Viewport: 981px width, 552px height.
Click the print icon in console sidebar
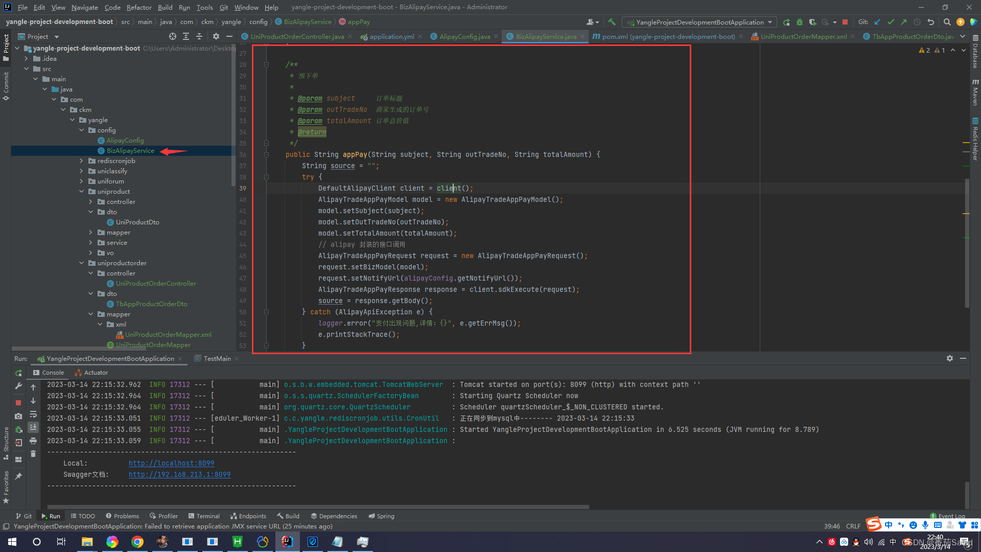coord(33,441)
